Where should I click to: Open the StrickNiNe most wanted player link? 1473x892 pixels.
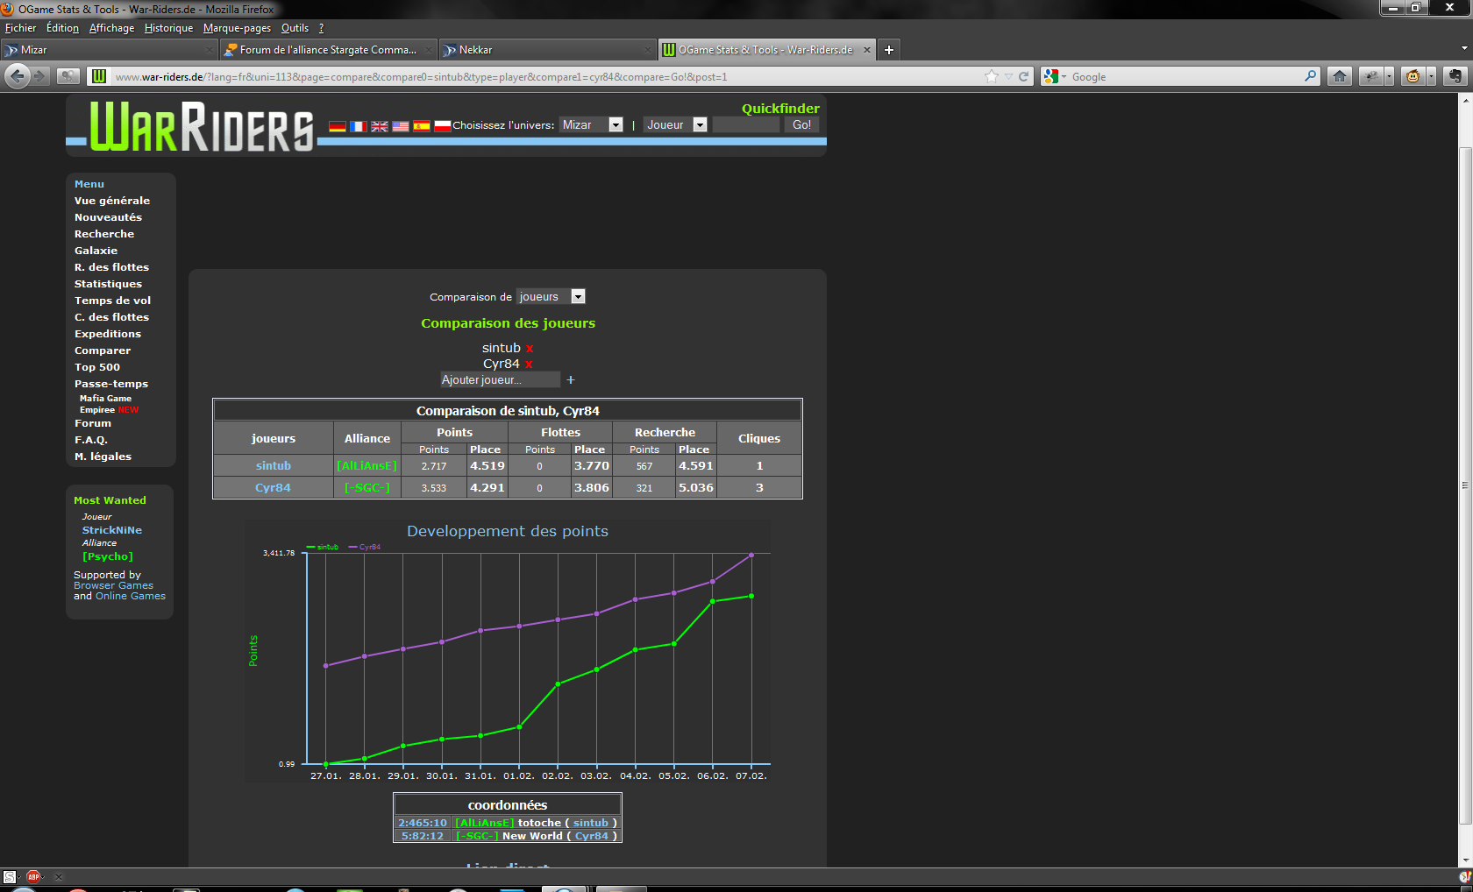(112, 530)
